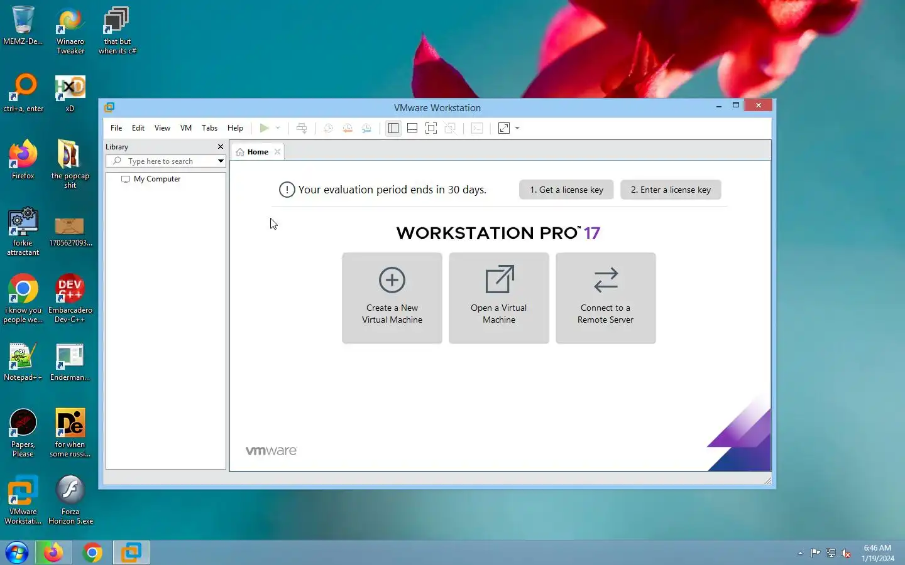The height and width of the screenshot is (565, 905).
Task: Click the VMware Workstation taskbar icon
Action: tap(131, 552)
